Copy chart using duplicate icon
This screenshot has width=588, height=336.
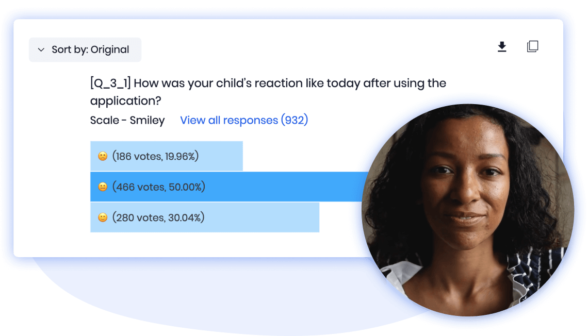pyautogui.click(x=532, y=46)
